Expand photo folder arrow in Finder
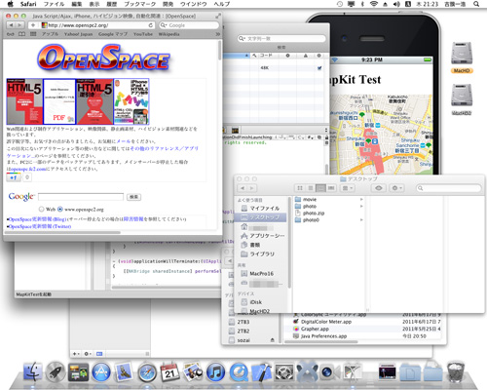This screenshot has height=390, width=487. click(361, 206)
